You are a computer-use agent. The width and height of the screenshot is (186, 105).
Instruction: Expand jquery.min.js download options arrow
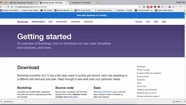[25, 101]
